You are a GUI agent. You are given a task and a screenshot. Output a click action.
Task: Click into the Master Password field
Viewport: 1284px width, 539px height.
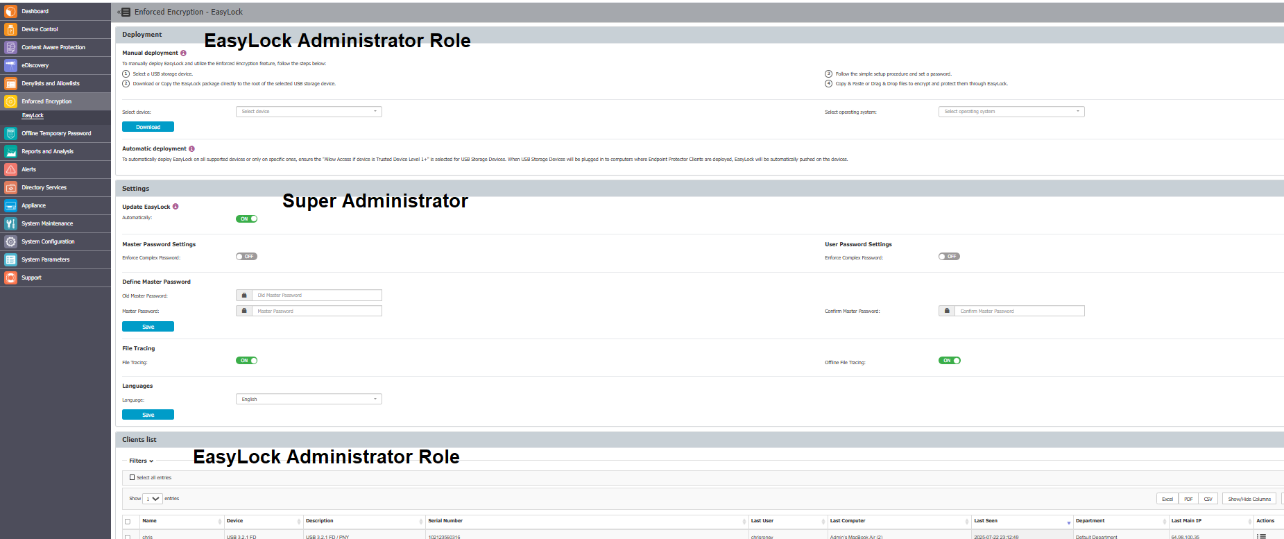pos(316,311)
